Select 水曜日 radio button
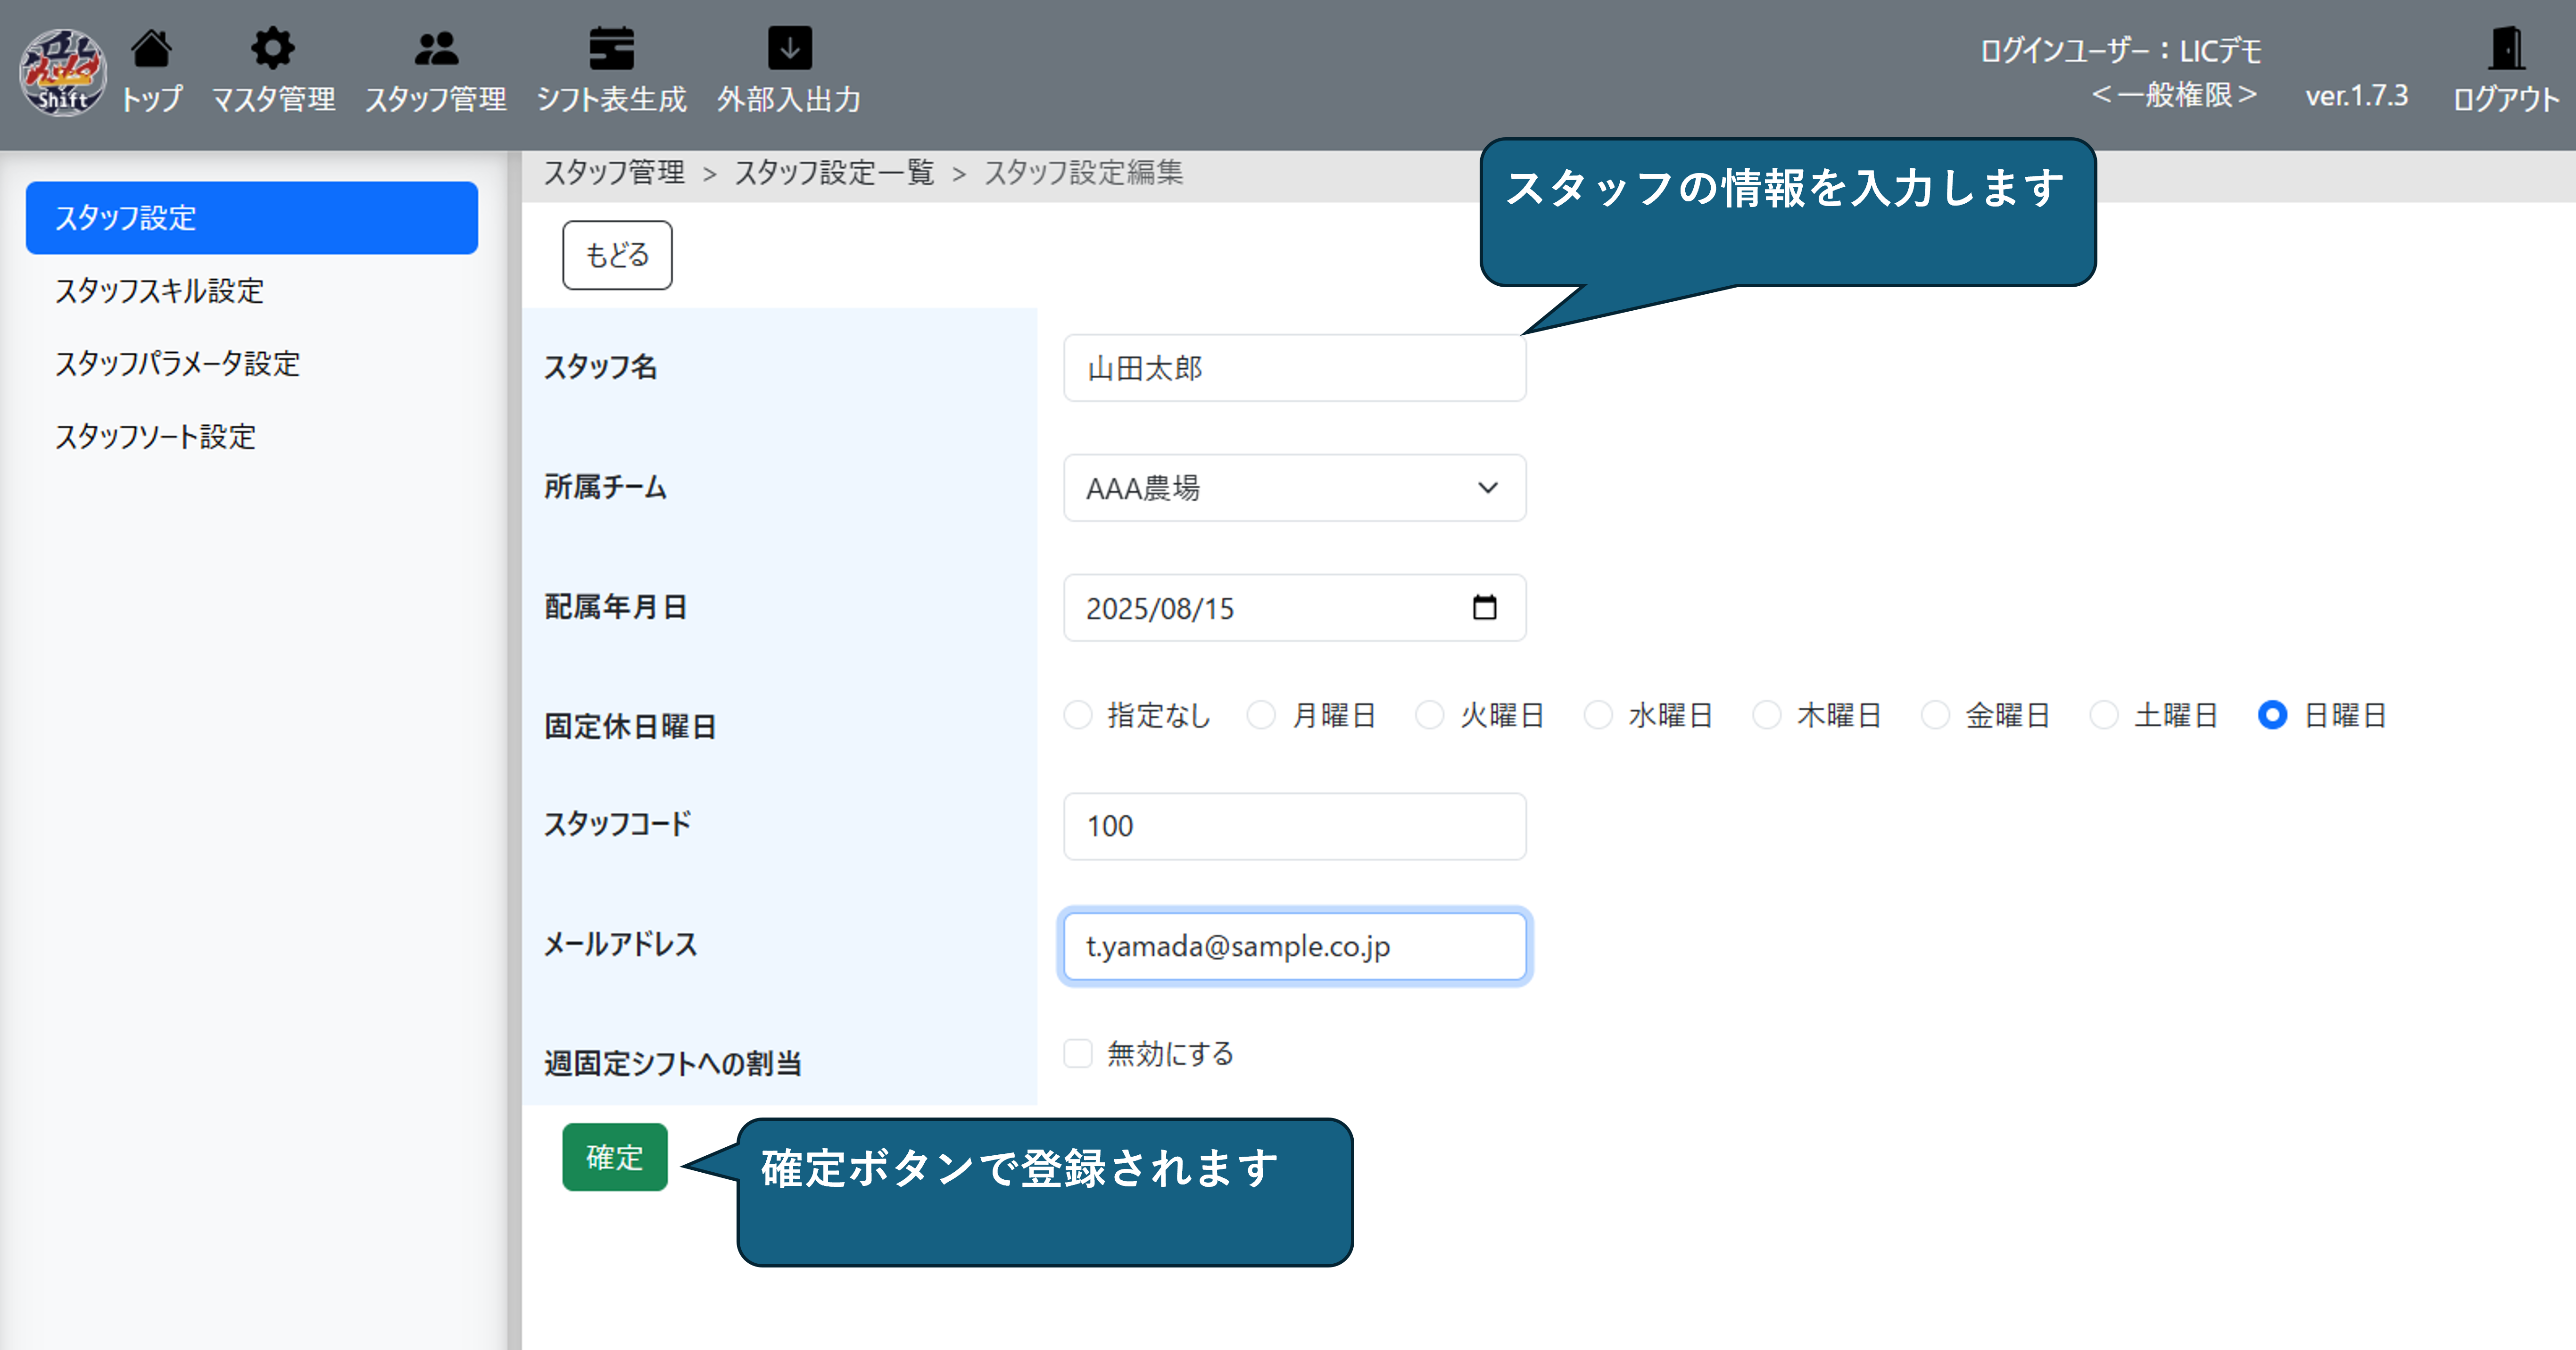 click(1598, 715)
